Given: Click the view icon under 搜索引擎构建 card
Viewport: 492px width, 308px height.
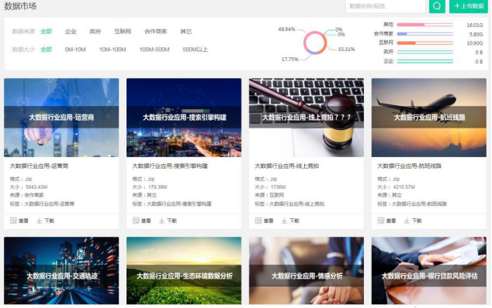Looking at the screenshot, I should point(136,221).
